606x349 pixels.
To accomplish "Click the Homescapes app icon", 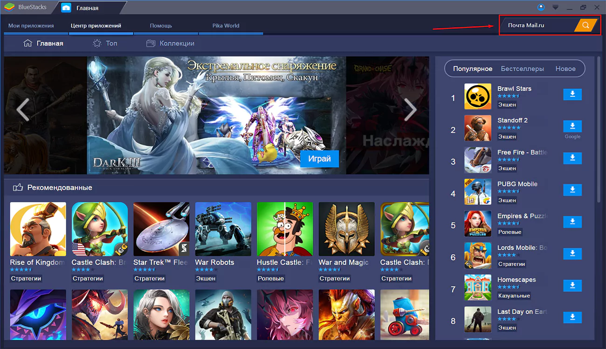I will (478, 288).
